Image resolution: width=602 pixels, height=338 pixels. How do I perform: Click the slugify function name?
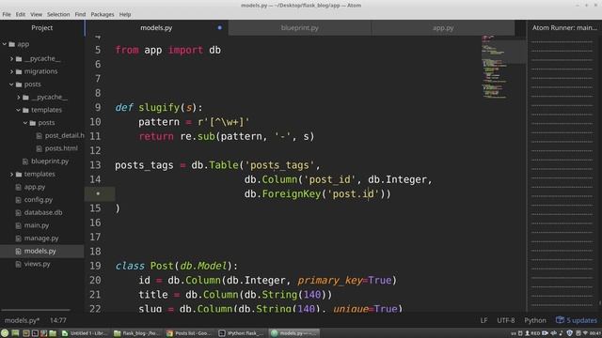click(x=159, y=107)
